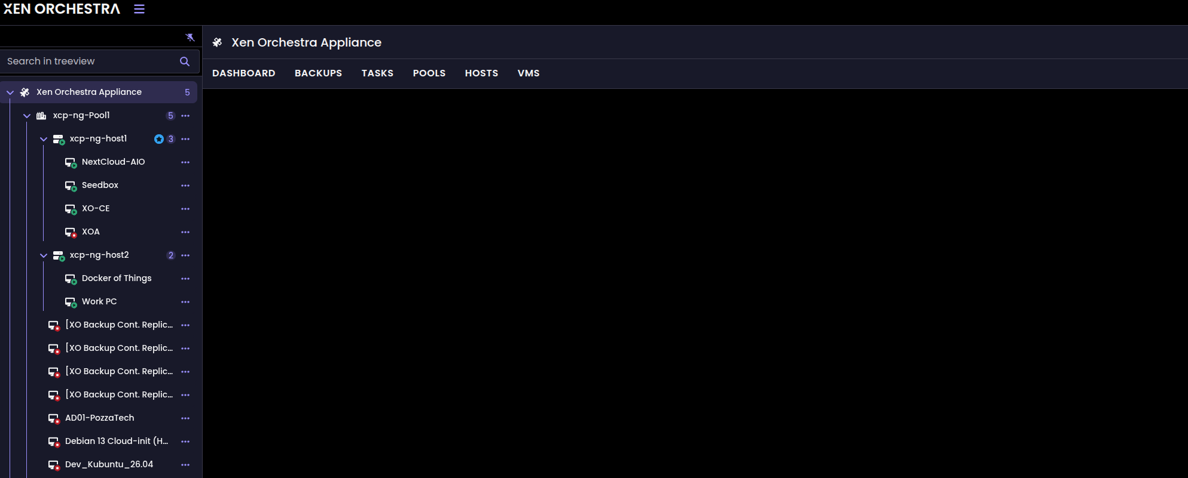Select xcp-ng-Pool1 in the tree
This screenshot has height=478, width=1188.
(81, 115)
